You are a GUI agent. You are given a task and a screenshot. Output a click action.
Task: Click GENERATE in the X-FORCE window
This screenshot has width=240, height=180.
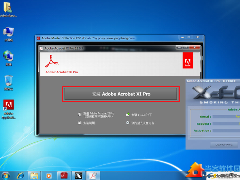tap(224, 144)
